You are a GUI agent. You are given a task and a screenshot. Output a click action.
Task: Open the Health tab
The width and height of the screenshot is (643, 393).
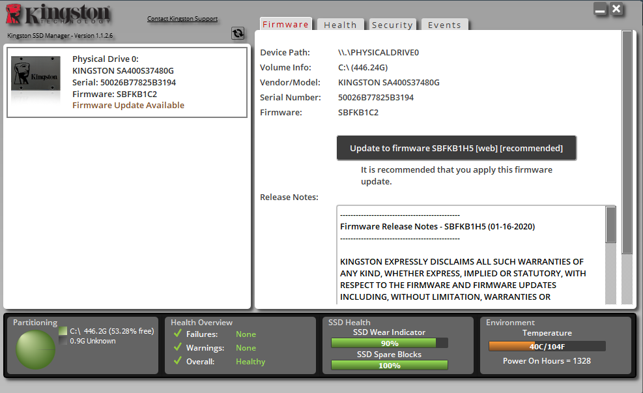pos(340,25)
